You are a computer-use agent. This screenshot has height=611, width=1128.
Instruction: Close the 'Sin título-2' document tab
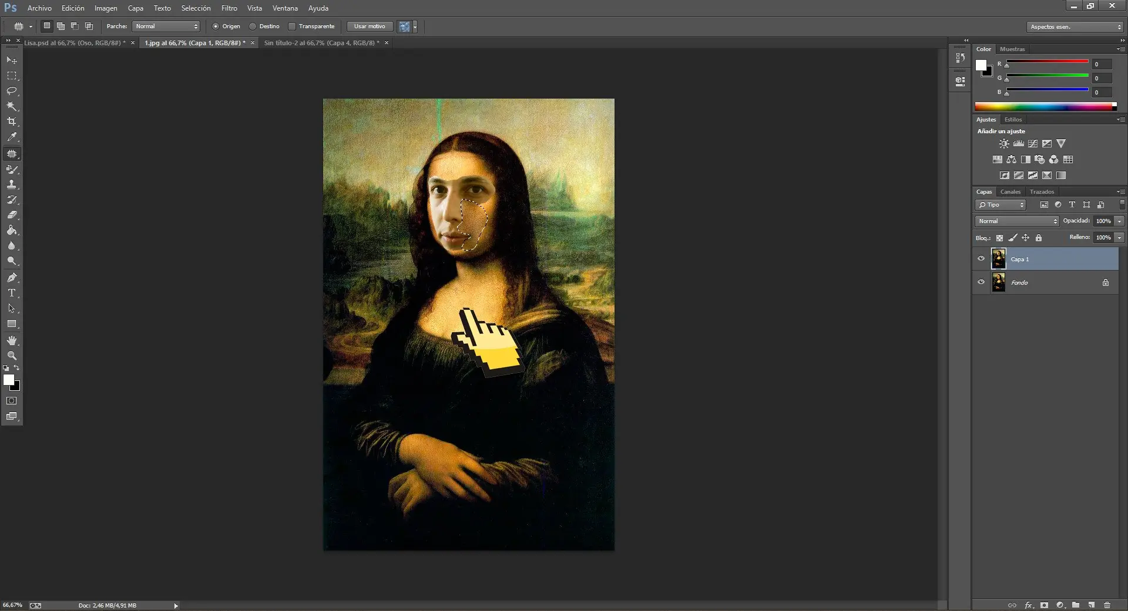(387, 43)
